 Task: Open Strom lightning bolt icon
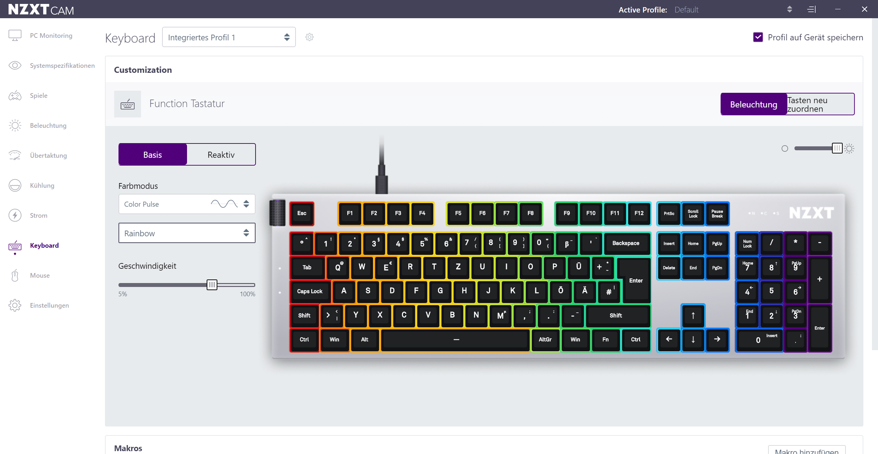pos(15,215)
